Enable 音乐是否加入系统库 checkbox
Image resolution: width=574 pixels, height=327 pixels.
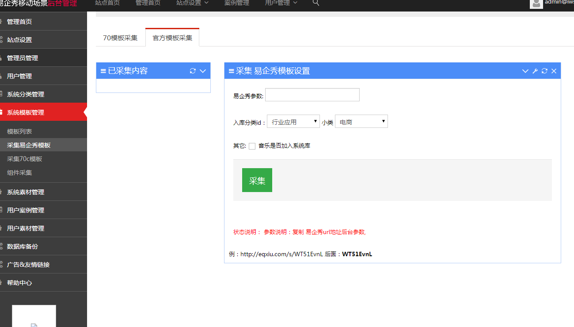252,146
